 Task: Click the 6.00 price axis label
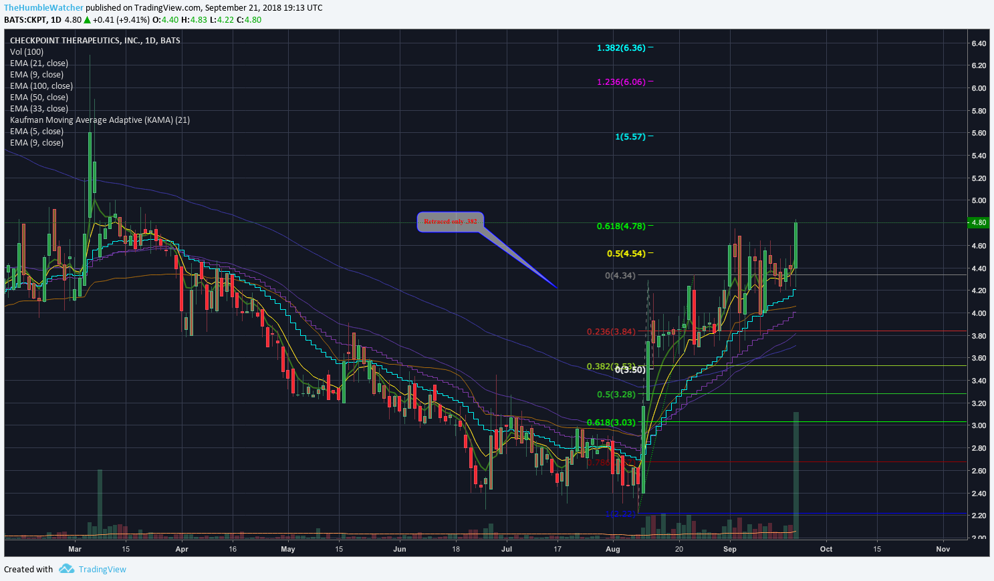pos(979,88)
